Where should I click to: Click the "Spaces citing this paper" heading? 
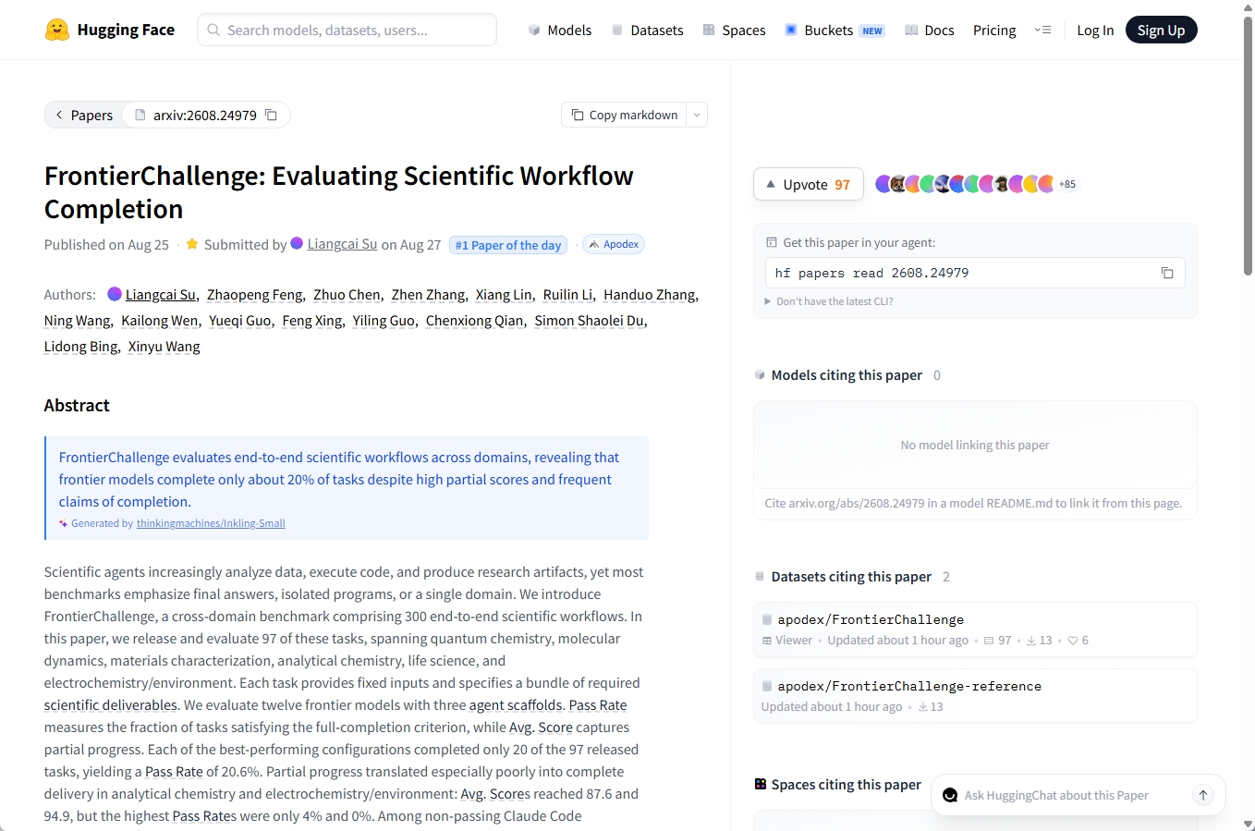[846, 784]
